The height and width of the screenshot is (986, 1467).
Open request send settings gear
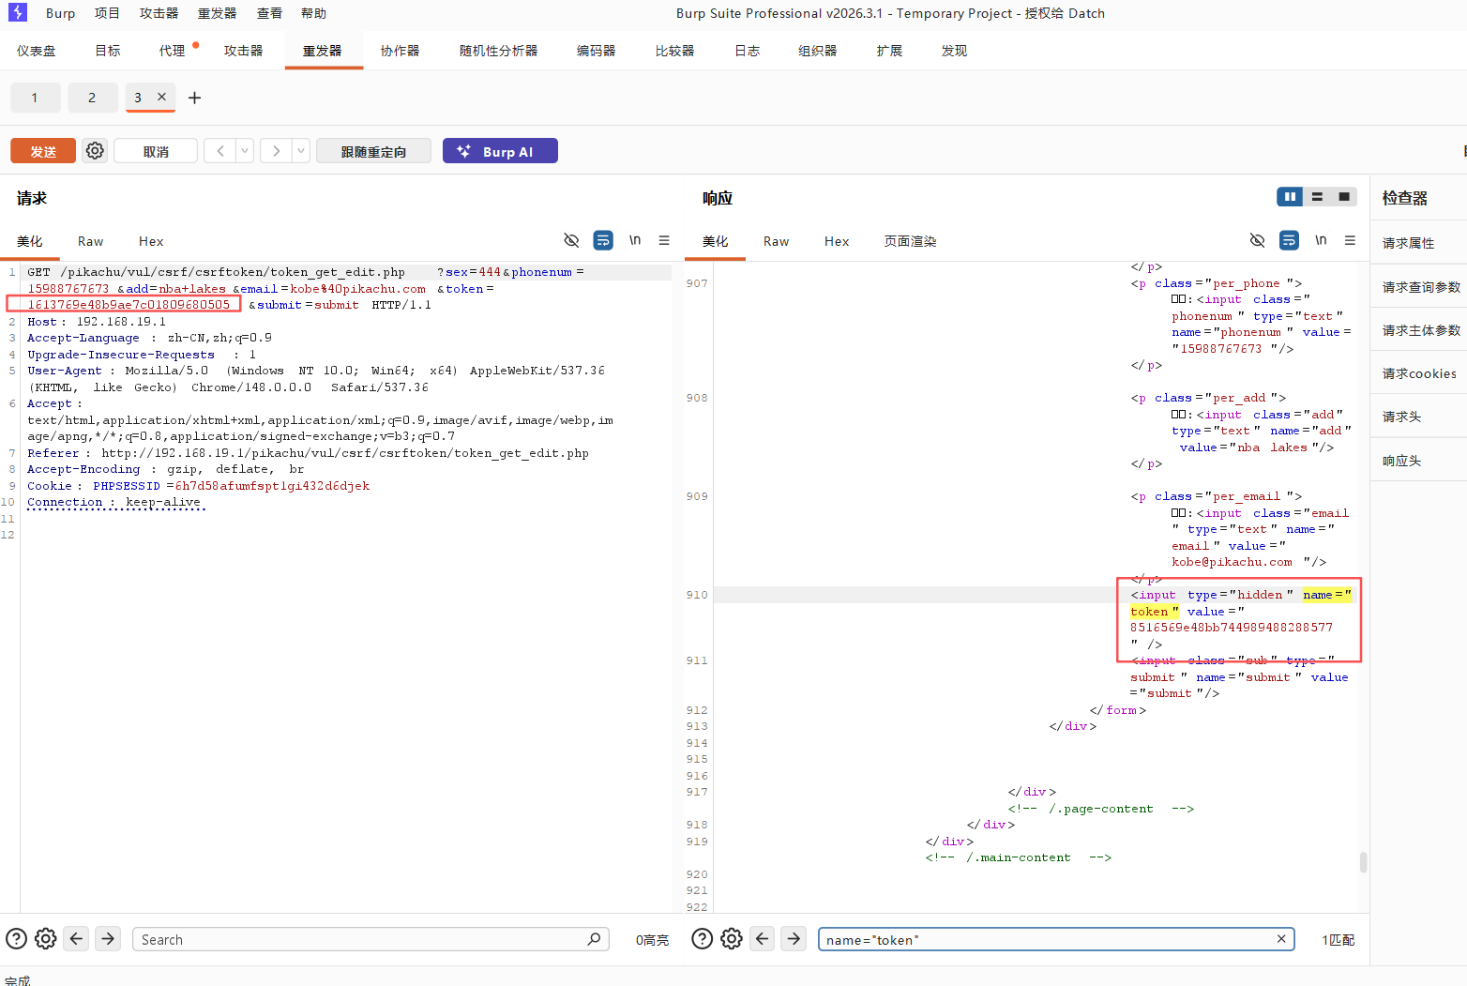tap(95, 151)
